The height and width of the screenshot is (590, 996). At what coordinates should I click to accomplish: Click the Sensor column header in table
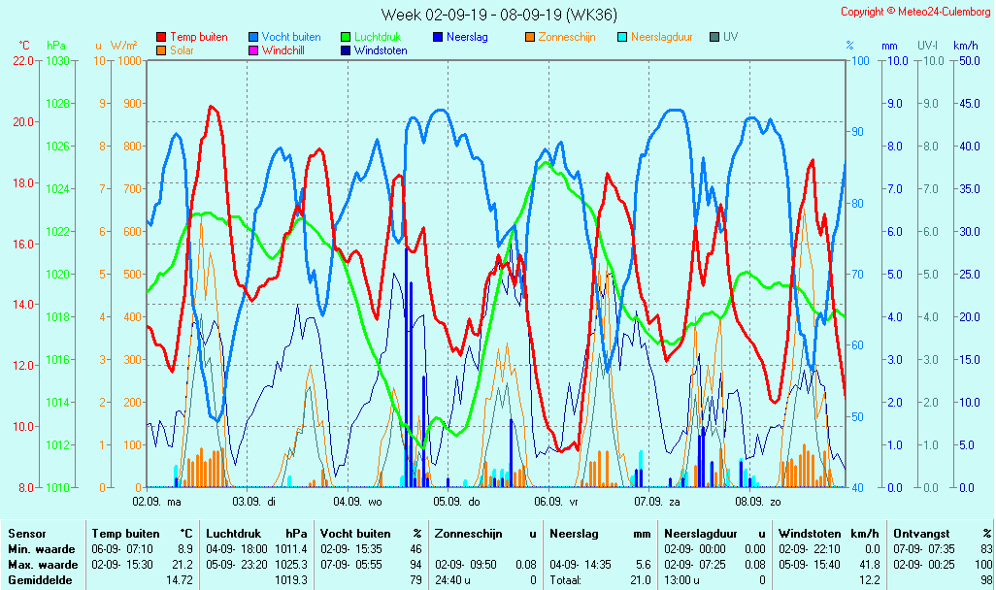(x=26, y=534)
